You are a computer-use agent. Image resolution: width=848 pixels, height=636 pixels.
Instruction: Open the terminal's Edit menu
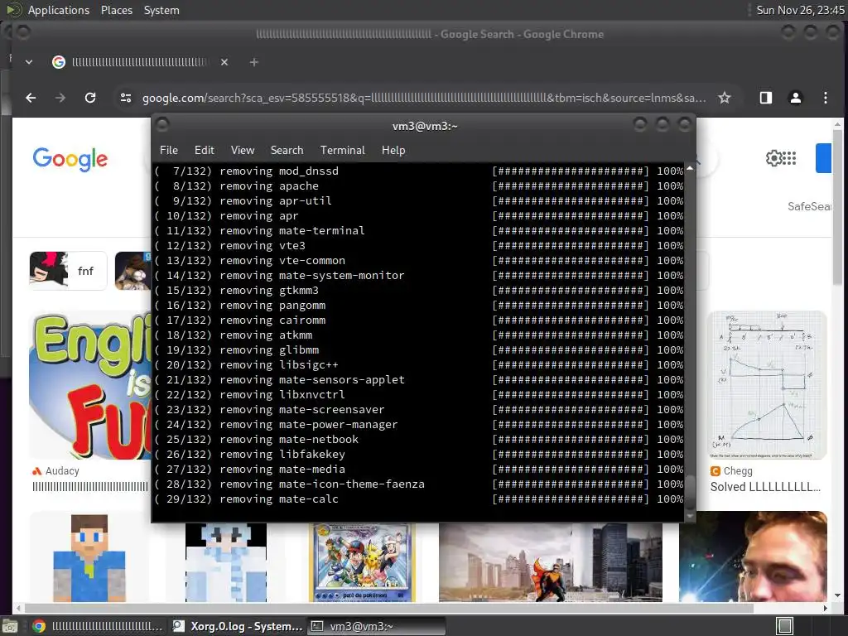click(204, 151)
